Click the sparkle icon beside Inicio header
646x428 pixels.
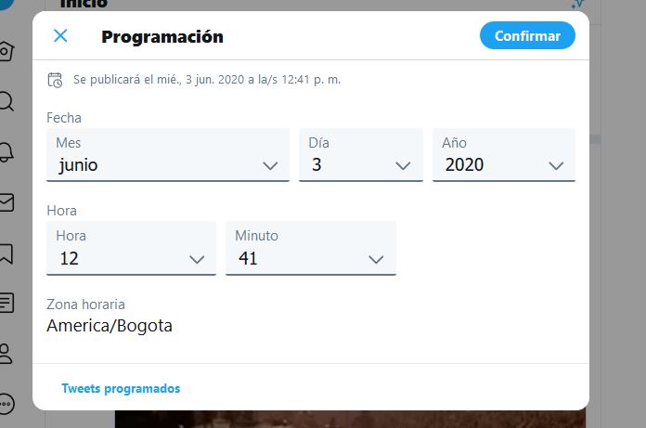click(x=577, y=4)
